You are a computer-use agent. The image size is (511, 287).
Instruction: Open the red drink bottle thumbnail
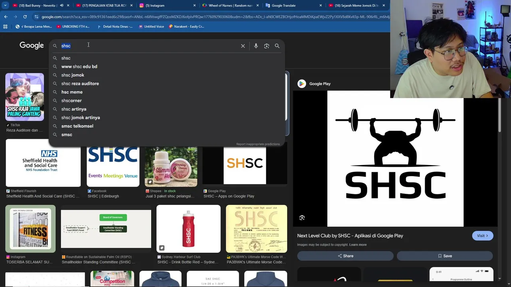click(x=188, y=229)
